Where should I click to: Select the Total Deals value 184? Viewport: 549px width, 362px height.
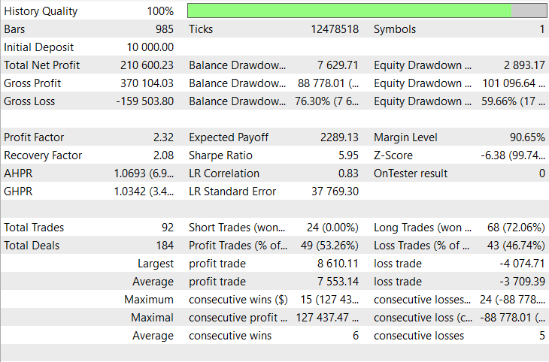click(164, 246)
